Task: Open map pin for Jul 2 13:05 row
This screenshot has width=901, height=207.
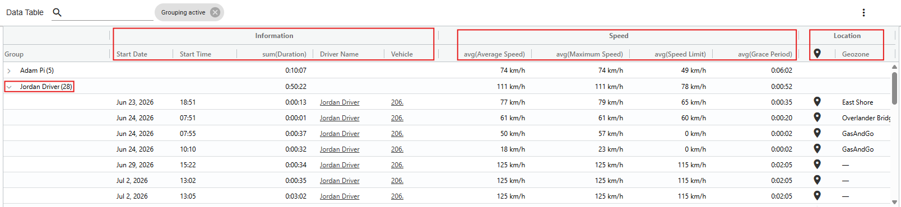Action: coord(818,196)
